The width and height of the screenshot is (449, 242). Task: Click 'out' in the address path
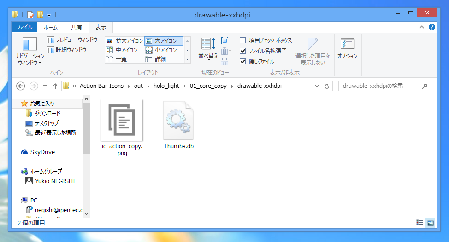(x=138, y=86)
